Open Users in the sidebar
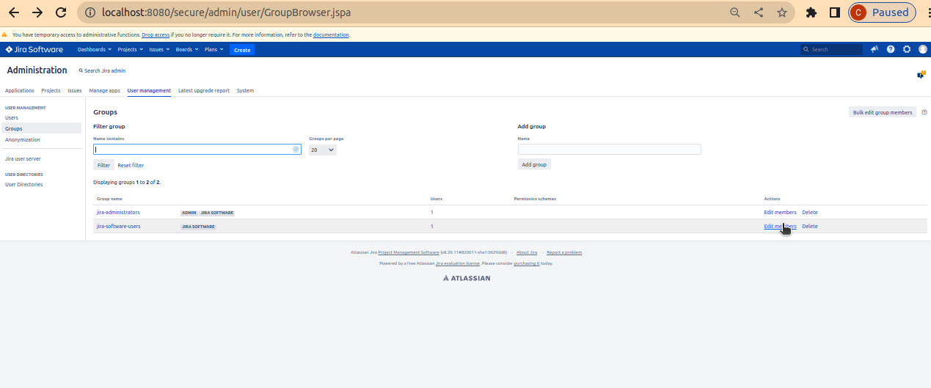The height and width of the screenshot is (388, 931). (x=12, y=117)
